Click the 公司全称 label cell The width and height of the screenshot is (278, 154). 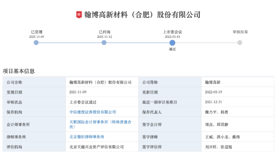[x=34, y=82]
